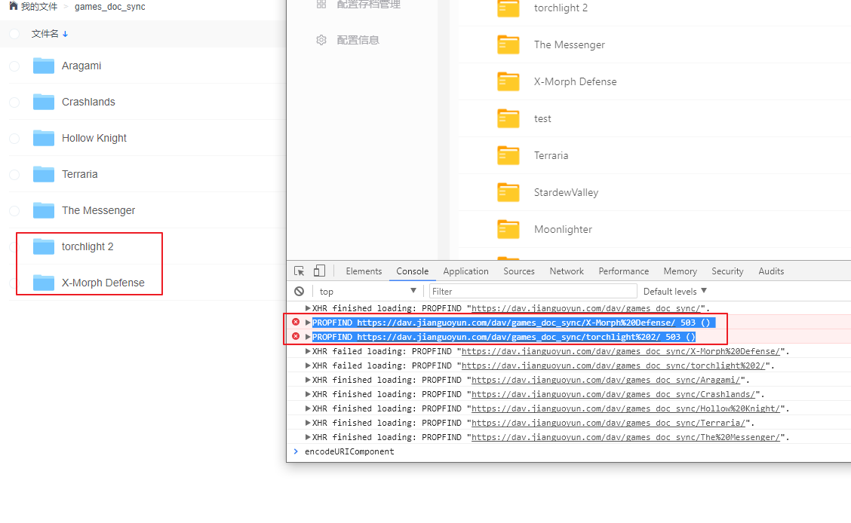The width and height of the screenshot is (851, 523).
Task: Select the Hollow Knight row checkbox
Action: (x=14, y=138)
